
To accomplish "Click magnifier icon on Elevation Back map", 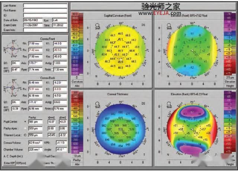I will 169,104.
